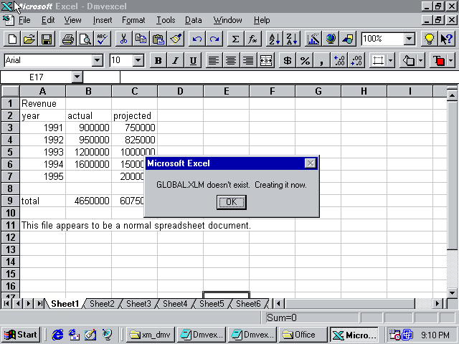Decrease decimal places
Image resolution: width=459 pixels, height=344 pixels.
click(356, 60)
